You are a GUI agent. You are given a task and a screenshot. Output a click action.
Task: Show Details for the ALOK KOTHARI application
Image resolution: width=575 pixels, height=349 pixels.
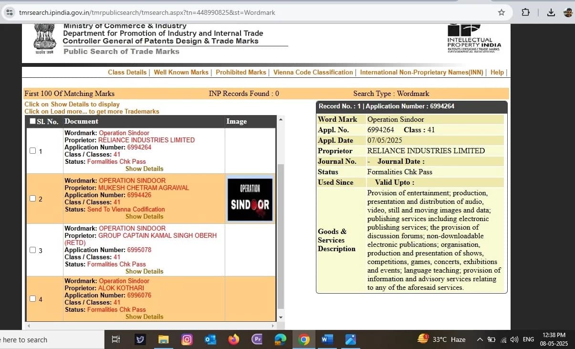(145, 317)
